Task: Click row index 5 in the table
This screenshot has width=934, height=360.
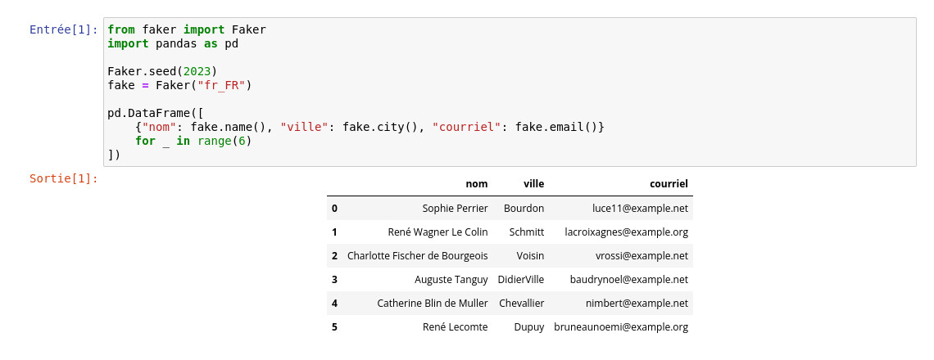Action: point(334,327)
